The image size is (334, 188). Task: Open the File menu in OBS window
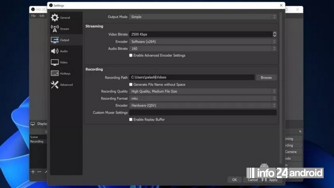click(33, 16)
